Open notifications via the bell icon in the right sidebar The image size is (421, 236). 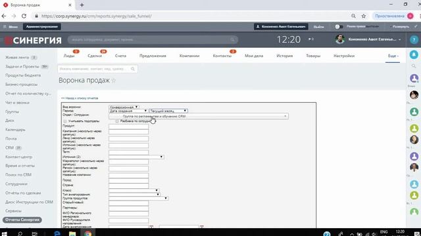(414, 54)
